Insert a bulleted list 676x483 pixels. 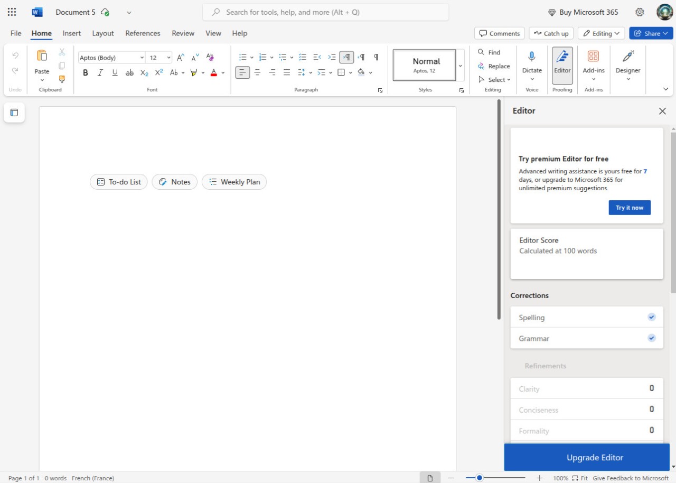coord(242,57)
